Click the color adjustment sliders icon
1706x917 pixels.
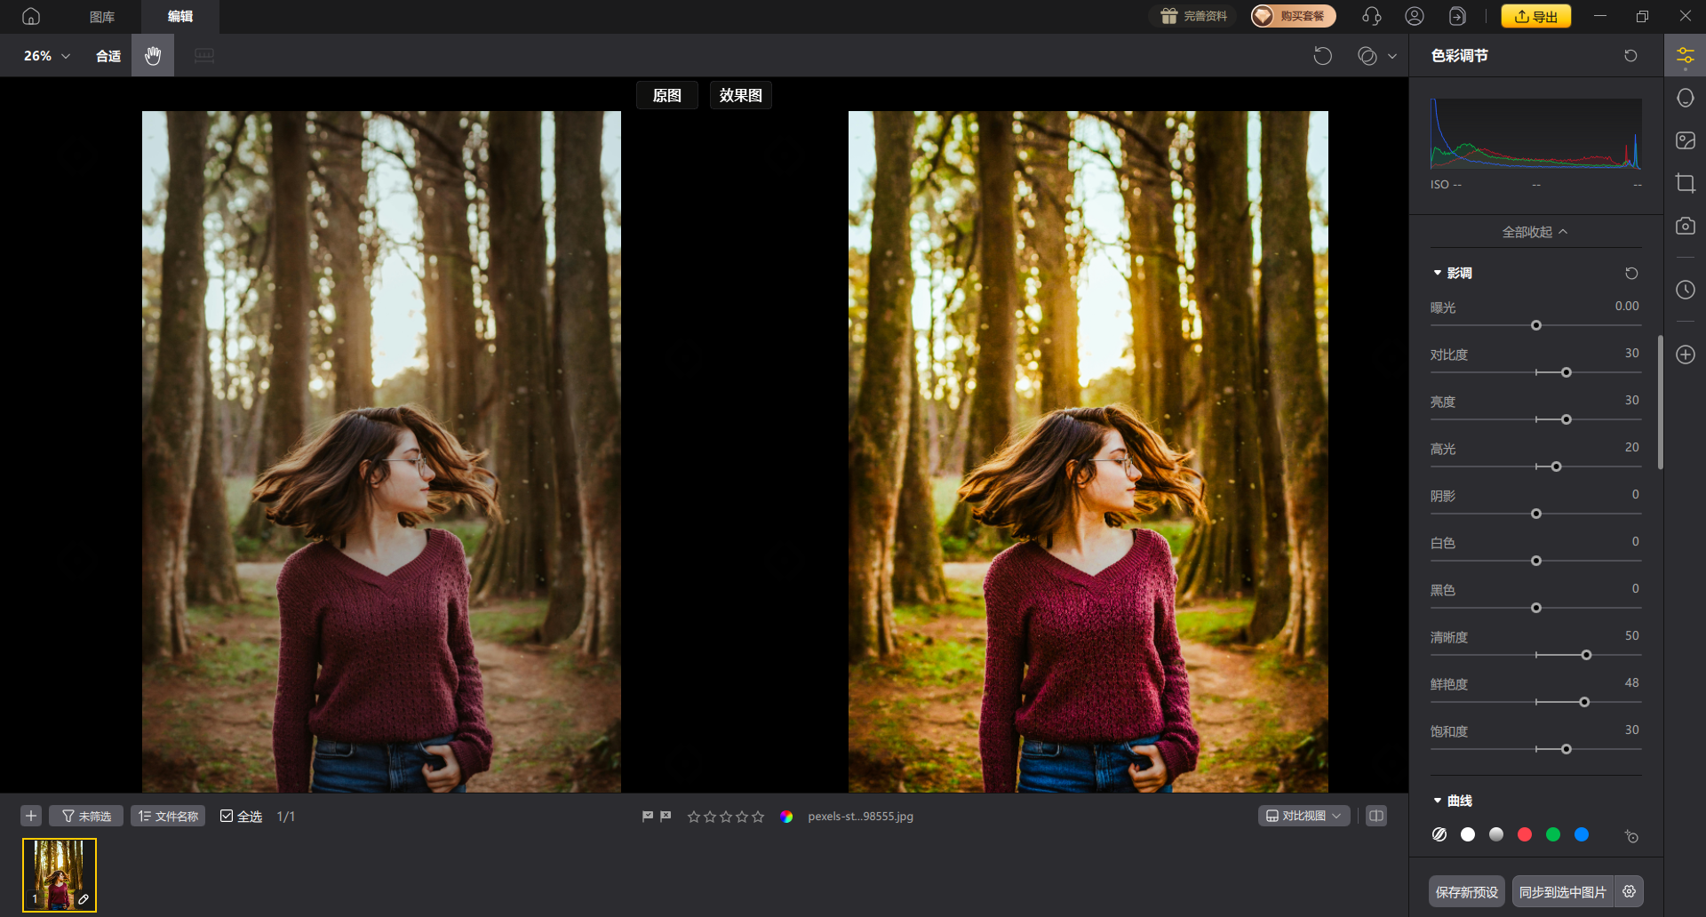(x=1685, y=57)
